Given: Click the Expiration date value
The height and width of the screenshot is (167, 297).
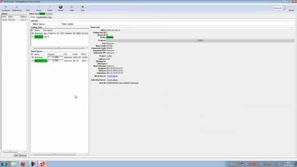Looking at the screenshot, I should pyautogui.click(x=115, y=73).
